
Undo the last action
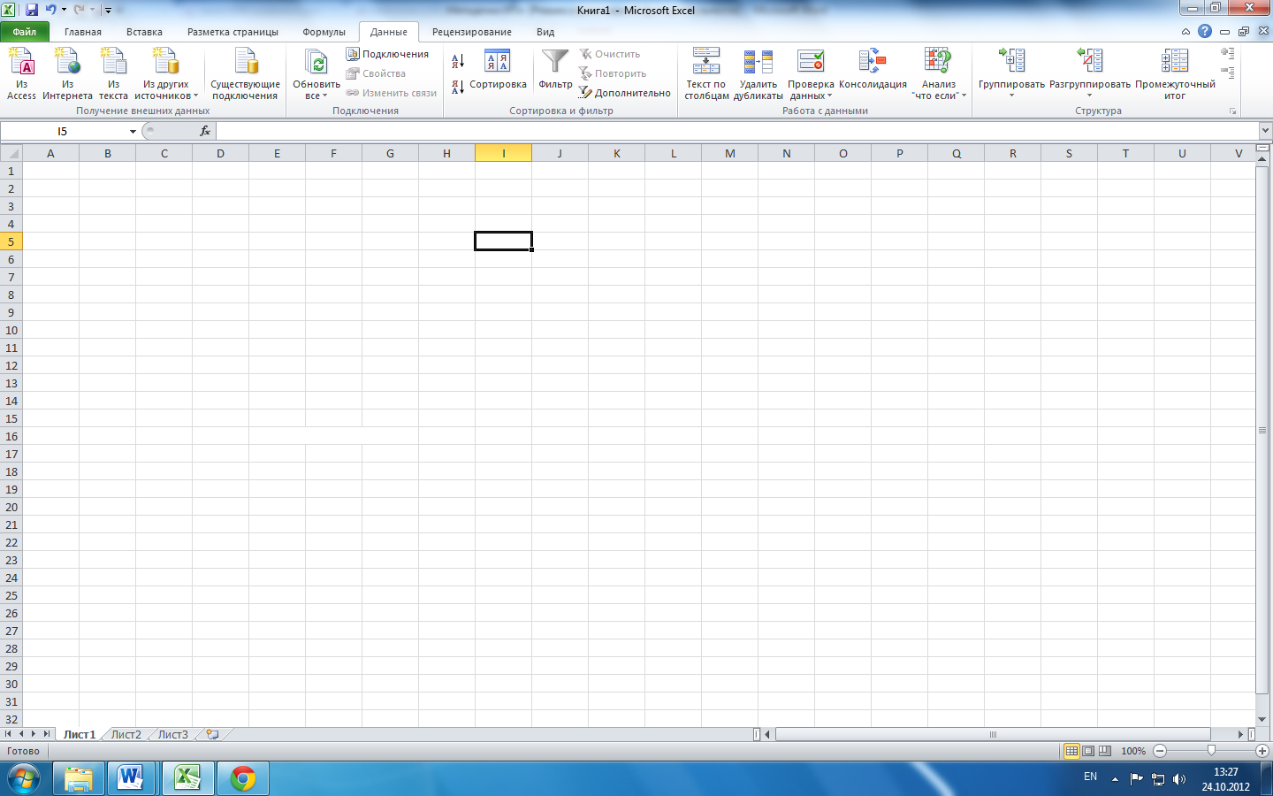(50, 10)
